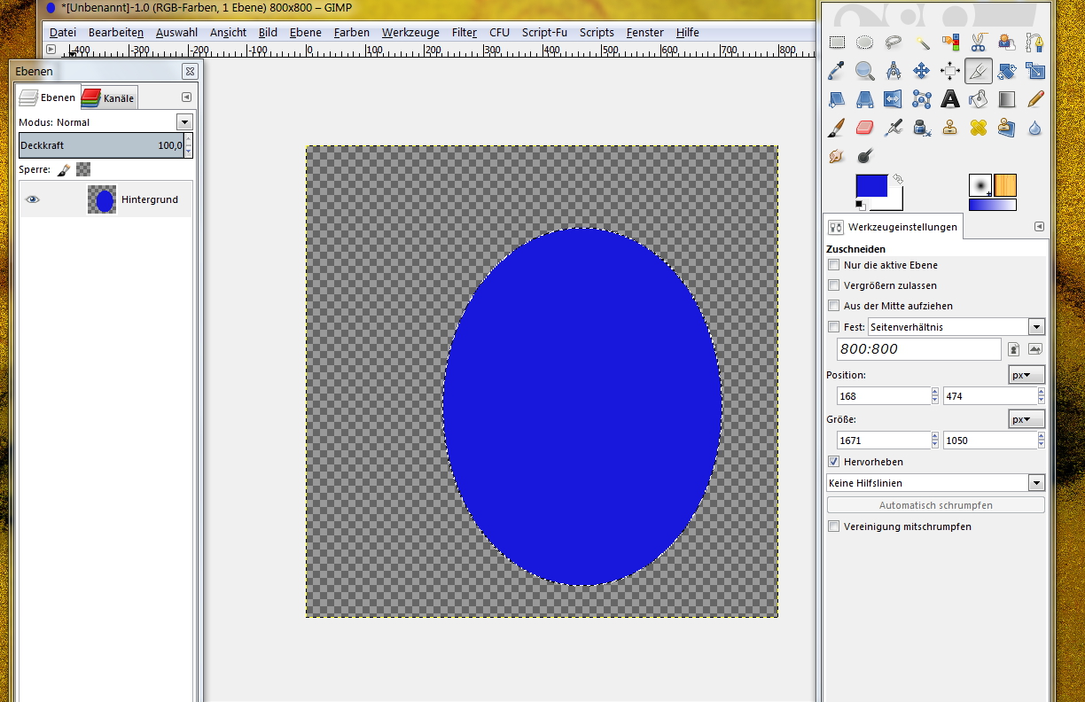The image size is (1085, 702).
Task: Toggle the alpha channel lock checker icon
Action: (83, 169)
